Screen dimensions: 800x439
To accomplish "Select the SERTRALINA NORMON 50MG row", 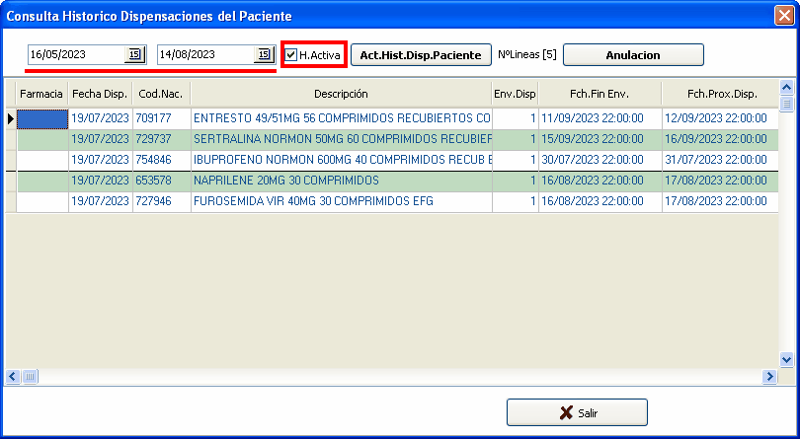I will click(x=341, y=139).
